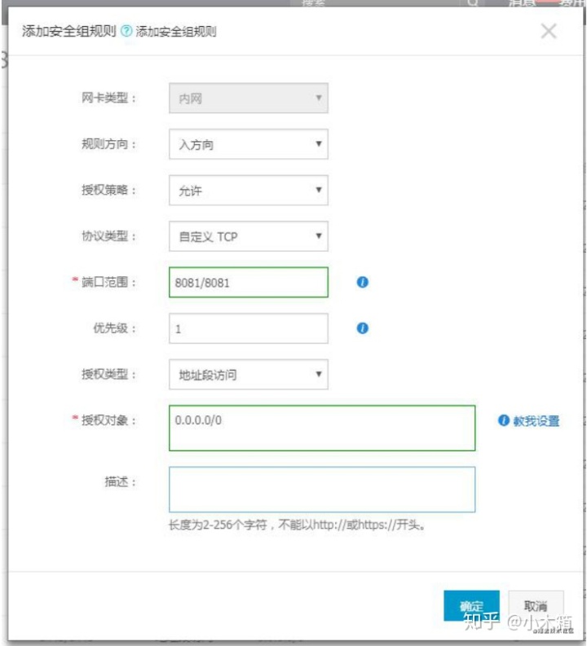Click the 端口范围 label
This screenshot has width=587, height=646.
pos(108,282)
